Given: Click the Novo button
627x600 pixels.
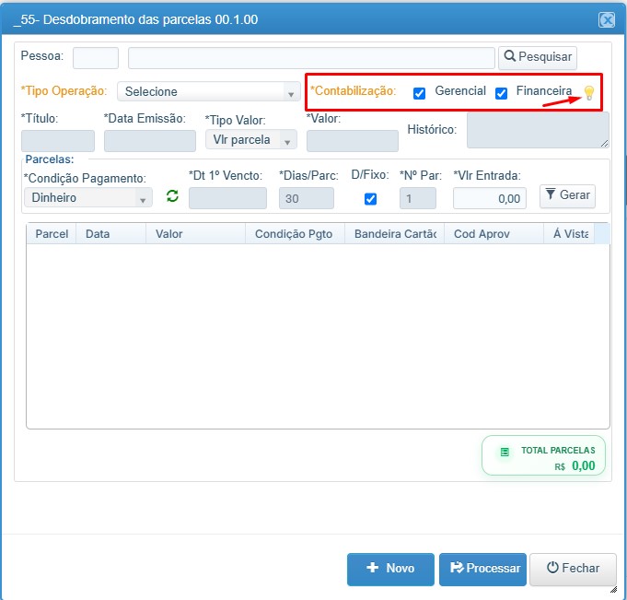Looking at the screenshot, I should (x=390, y=569).
